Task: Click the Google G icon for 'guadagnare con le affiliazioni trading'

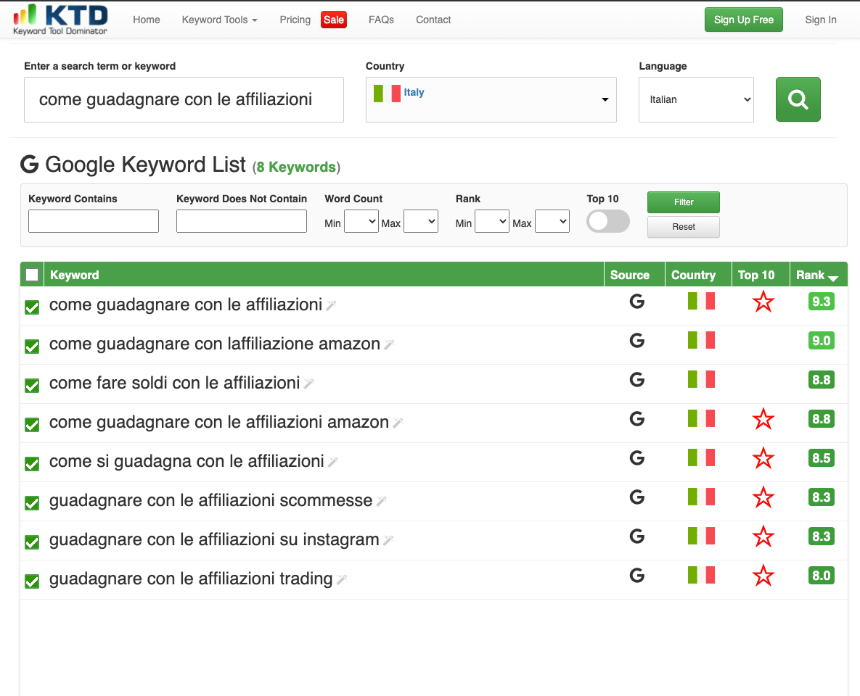Action: coord(636,576)
